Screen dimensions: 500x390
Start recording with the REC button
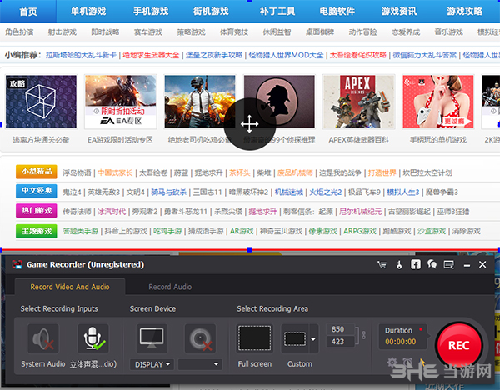point(459,345)
